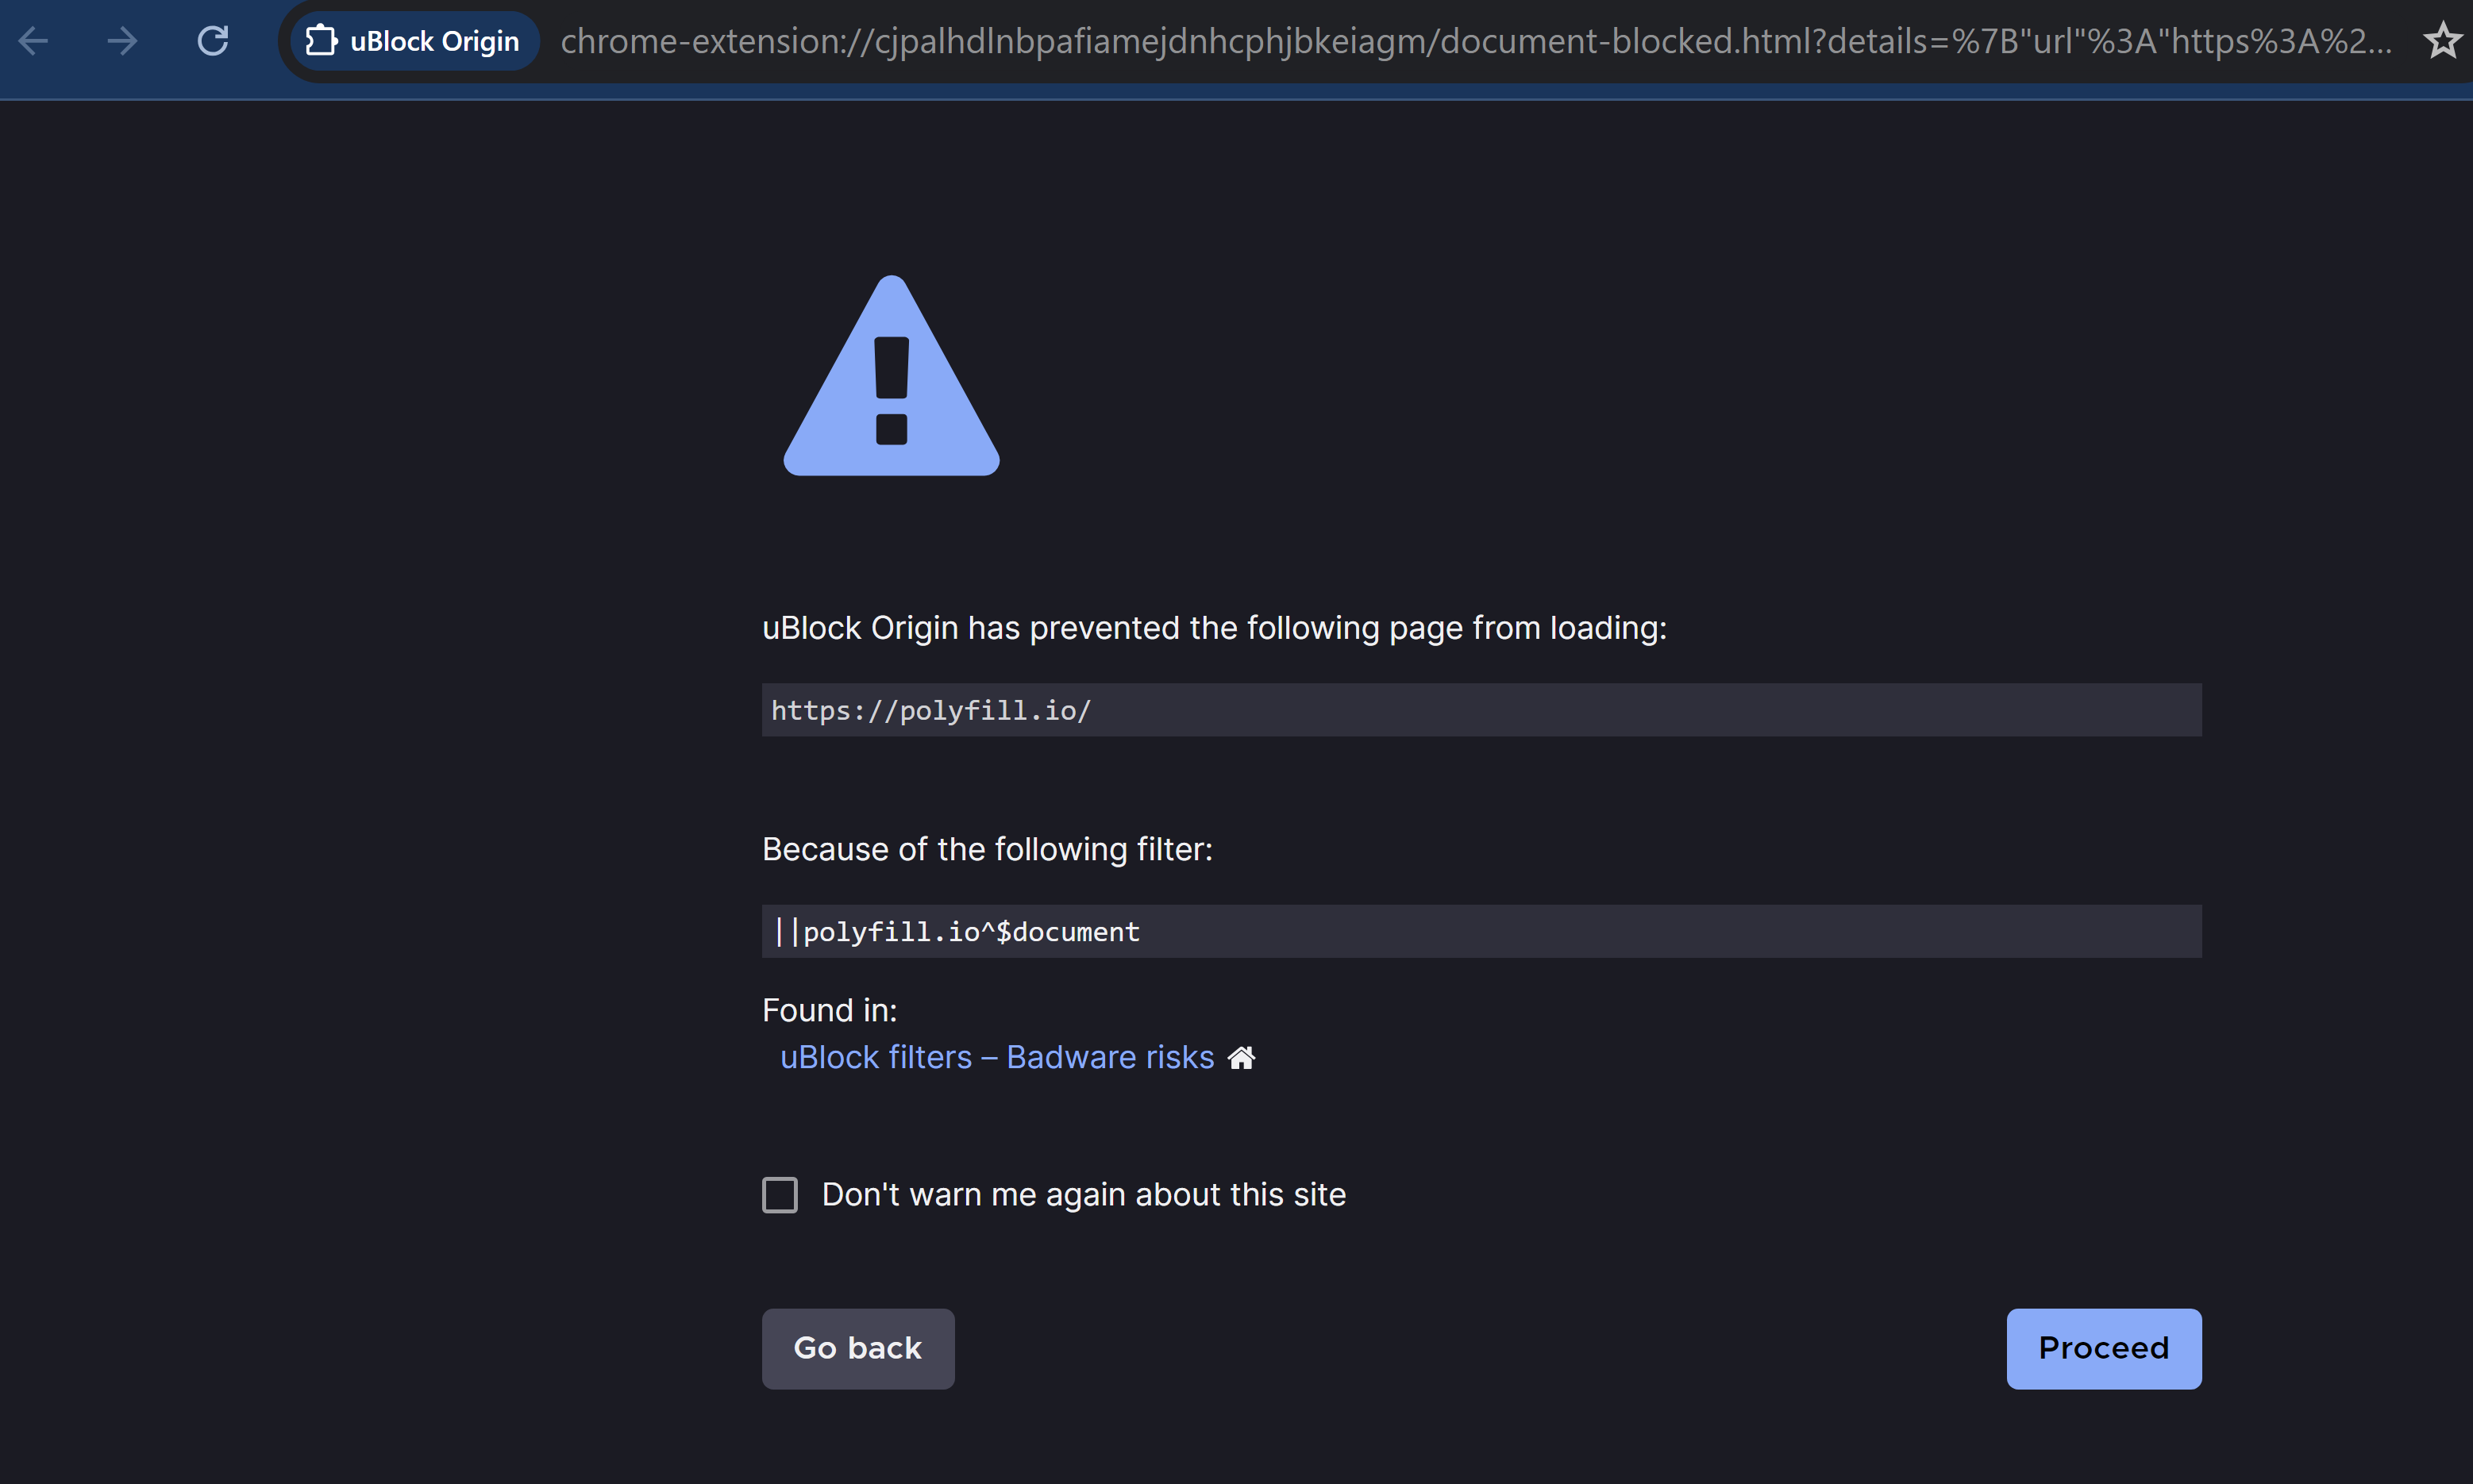Click the browser forward arrow

pyautogui.click(x=122, y=41)
